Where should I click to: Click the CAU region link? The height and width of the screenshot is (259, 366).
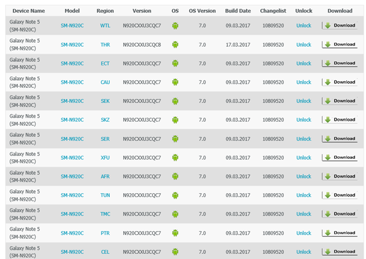pyautogui.click(x=105, y=82)
